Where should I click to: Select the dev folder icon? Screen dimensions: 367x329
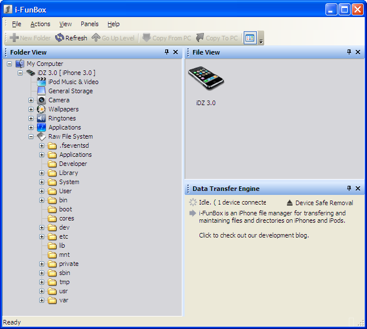pyautogui.click(x=52, y=228)
